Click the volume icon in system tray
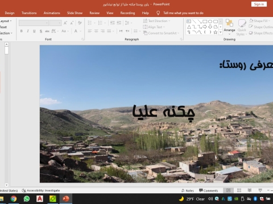 (x=210, y=199)
